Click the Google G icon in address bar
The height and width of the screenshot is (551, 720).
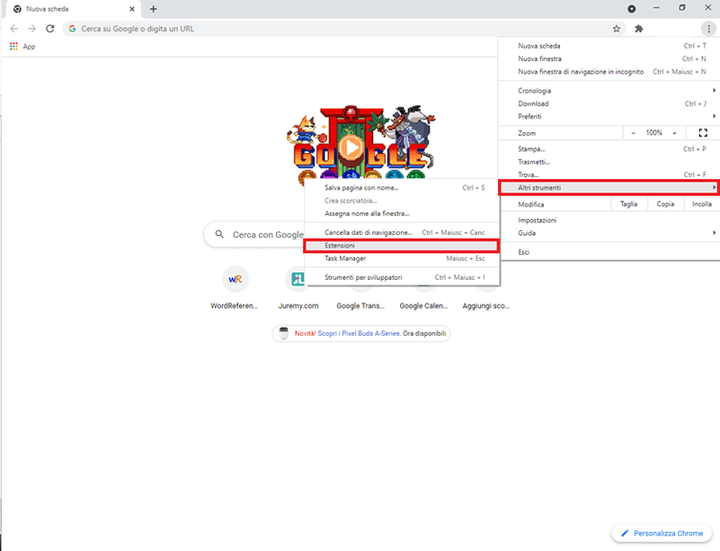click(72, 29)
